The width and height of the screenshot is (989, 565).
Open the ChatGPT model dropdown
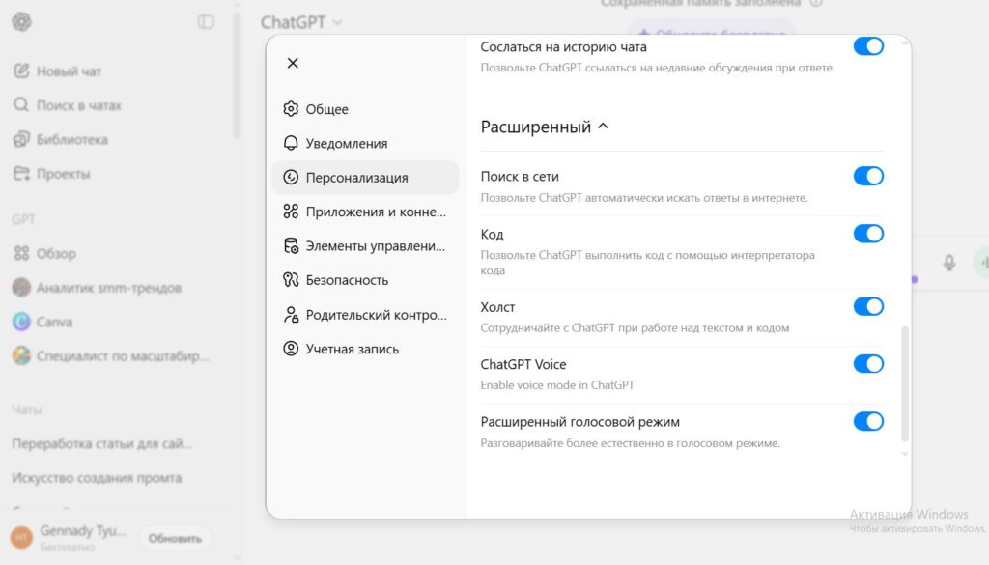coord(301,21)
